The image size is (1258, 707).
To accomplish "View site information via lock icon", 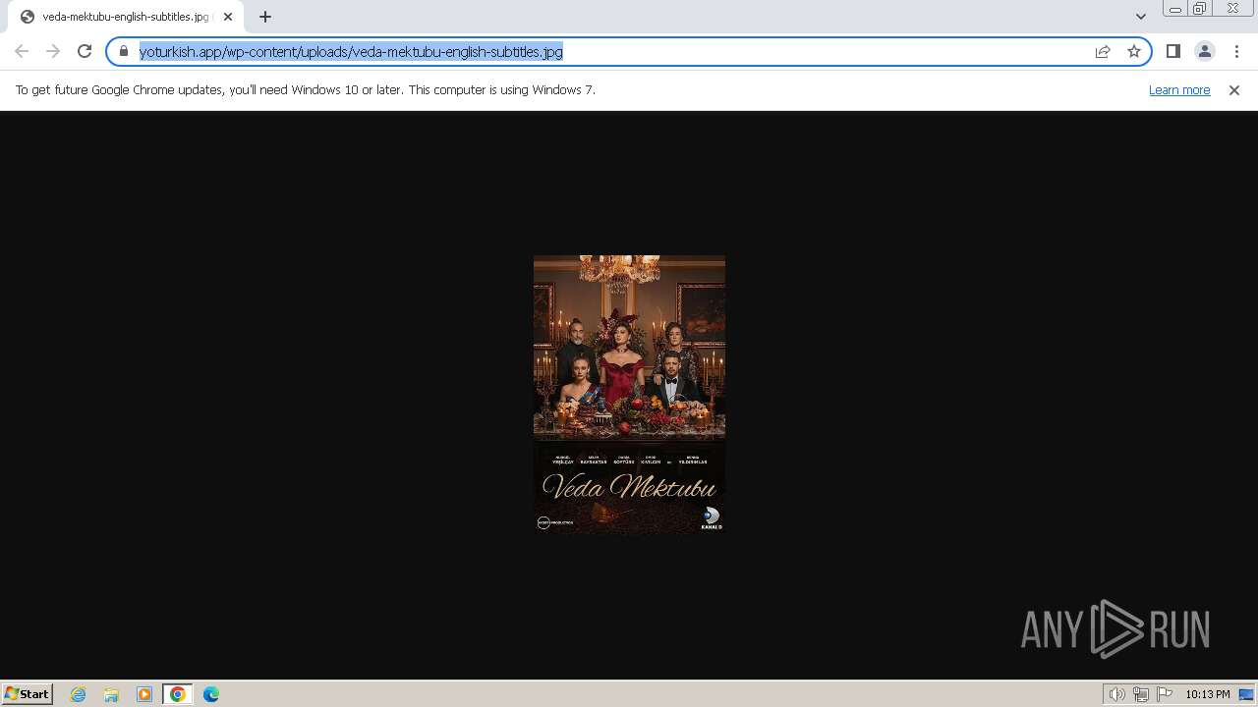I will 124,51.
